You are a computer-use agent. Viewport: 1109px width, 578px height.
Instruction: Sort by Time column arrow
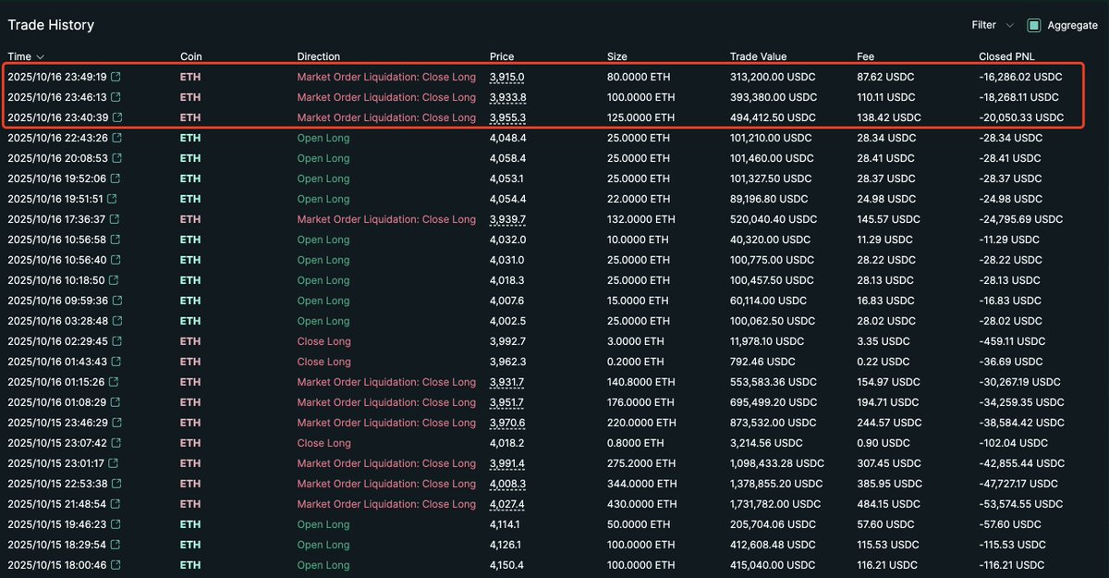coord(40,57)
